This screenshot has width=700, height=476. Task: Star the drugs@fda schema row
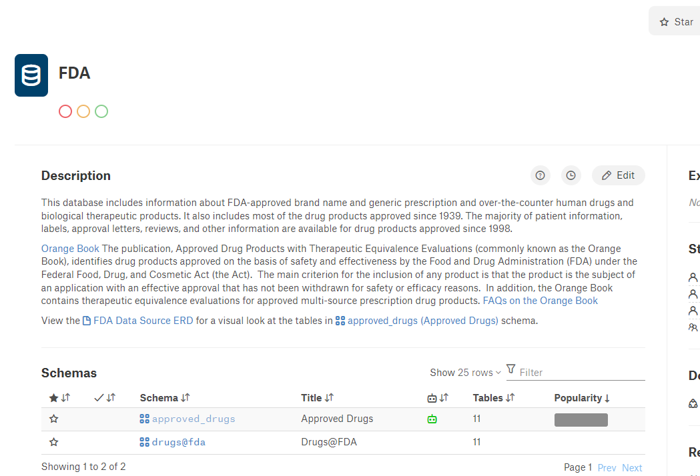pyautogui.click(x=54, y=442)
